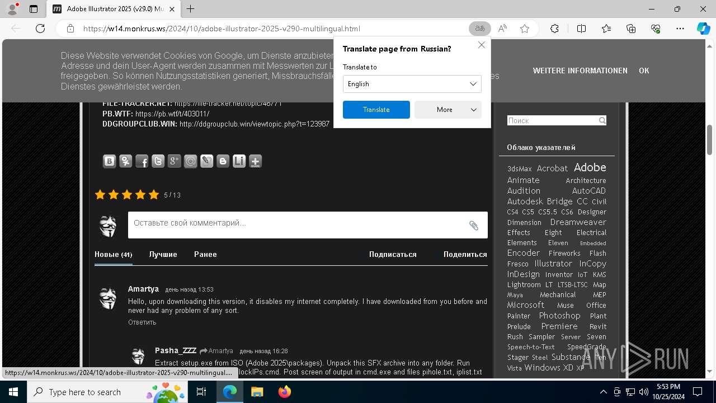This screenshot has height=403, width=716.
Task: Share via Twitter icon
Action: (158, 161)
